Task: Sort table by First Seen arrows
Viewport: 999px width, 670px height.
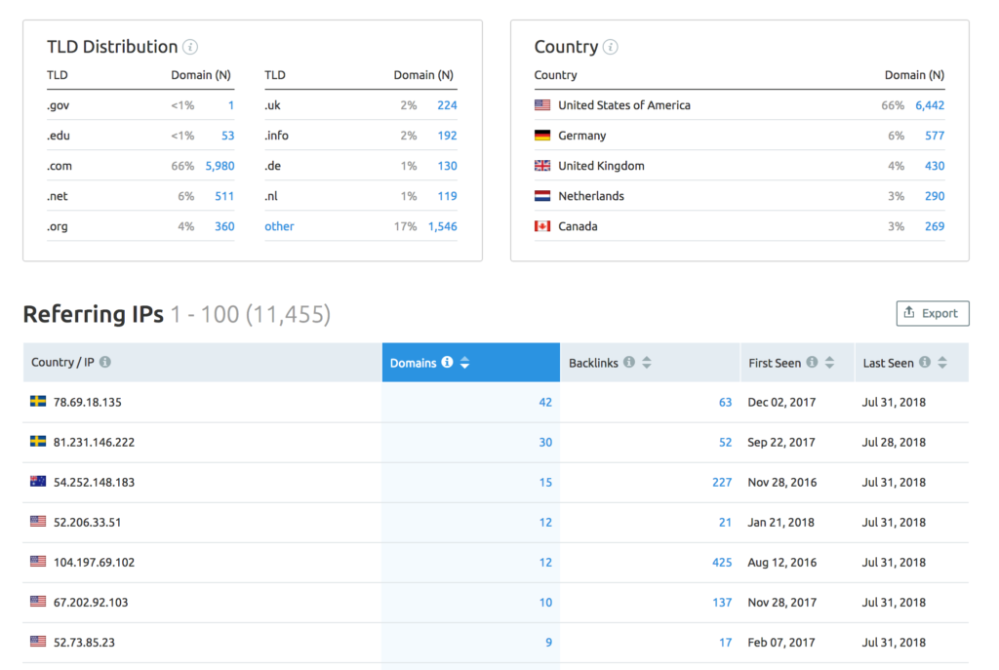Action: pyautogui.click(x=829, y=363)
